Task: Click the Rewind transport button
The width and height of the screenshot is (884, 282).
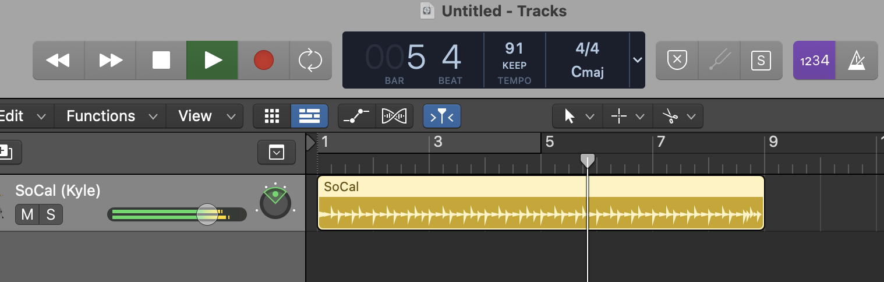Action: 58,60
